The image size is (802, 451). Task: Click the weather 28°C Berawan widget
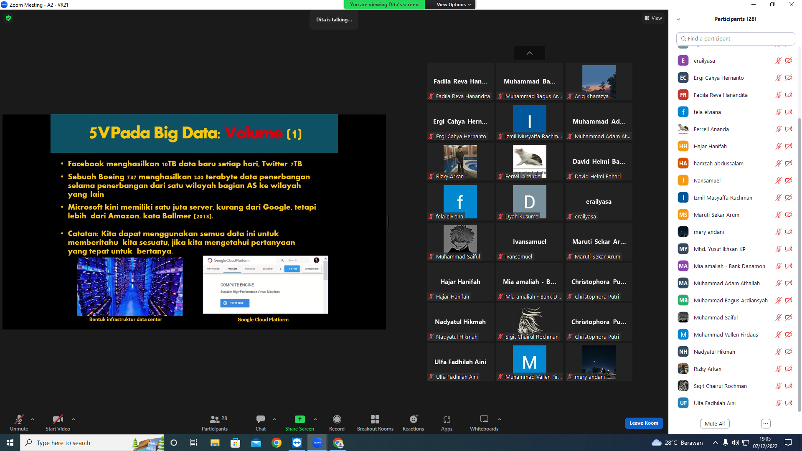click(x=677, y=443)
